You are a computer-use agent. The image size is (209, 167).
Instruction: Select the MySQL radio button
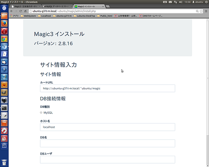pos(41,112)
